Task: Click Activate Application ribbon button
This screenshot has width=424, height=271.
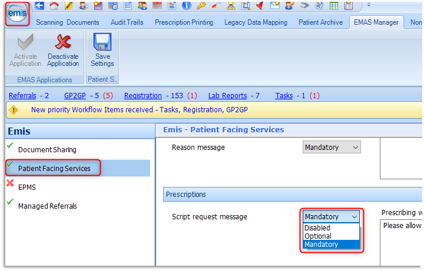Action: point(25,51)
